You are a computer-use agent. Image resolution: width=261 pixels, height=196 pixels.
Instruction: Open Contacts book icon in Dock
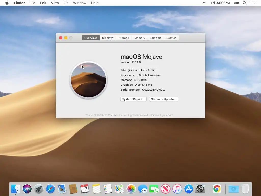(x=73, y=189)
